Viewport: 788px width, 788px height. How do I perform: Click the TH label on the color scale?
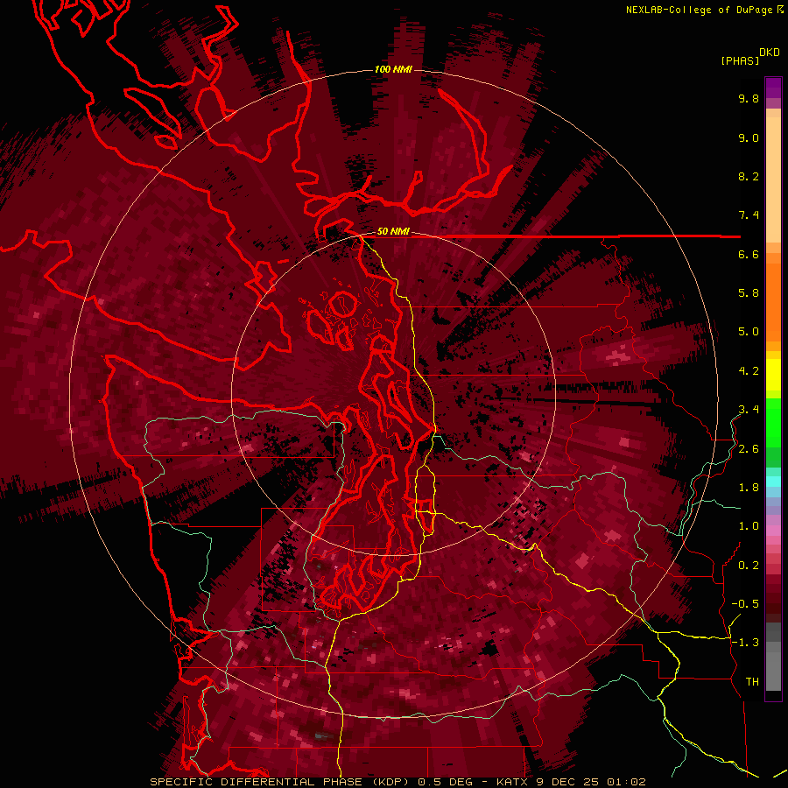click(x=752, y=682)
